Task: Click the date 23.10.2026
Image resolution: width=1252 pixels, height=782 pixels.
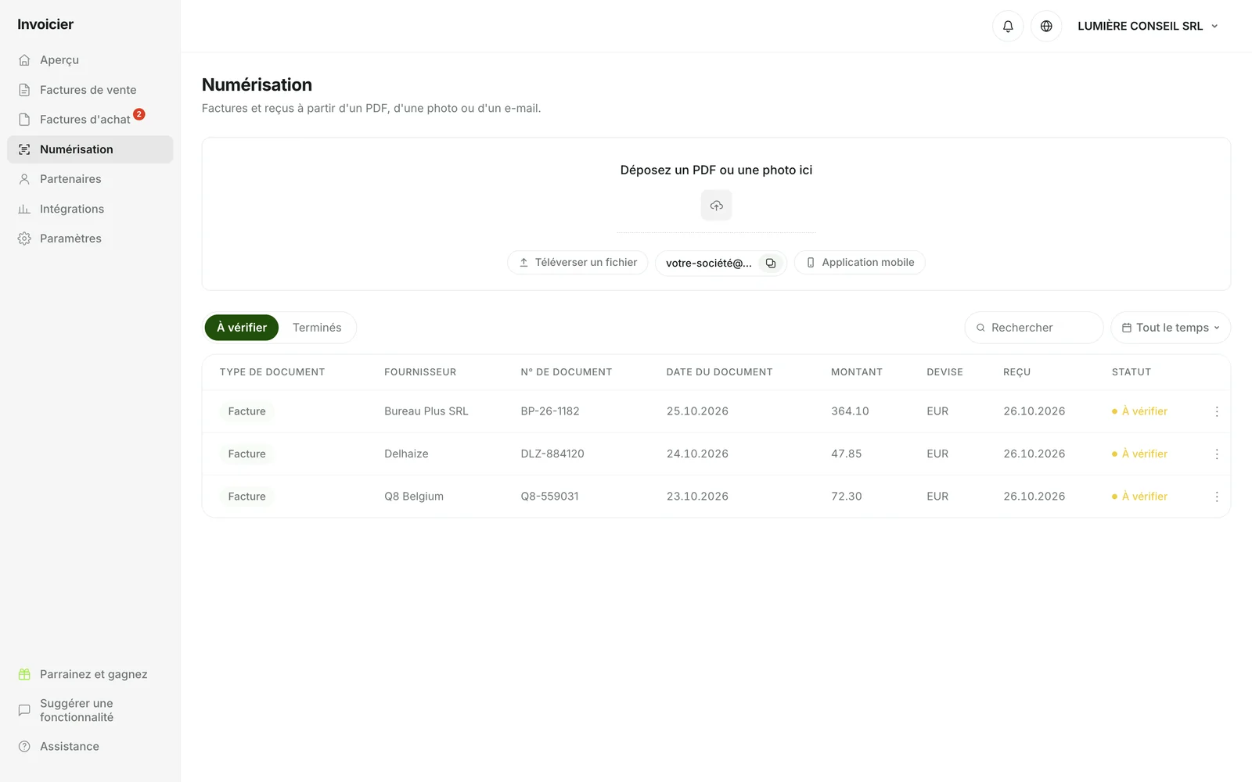Action: (697, 497)
